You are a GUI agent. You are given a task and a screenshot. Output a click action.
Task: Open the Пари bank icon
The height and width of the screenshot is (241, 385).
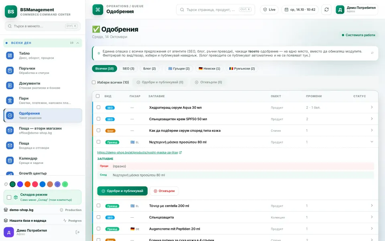tap(10, 100)
